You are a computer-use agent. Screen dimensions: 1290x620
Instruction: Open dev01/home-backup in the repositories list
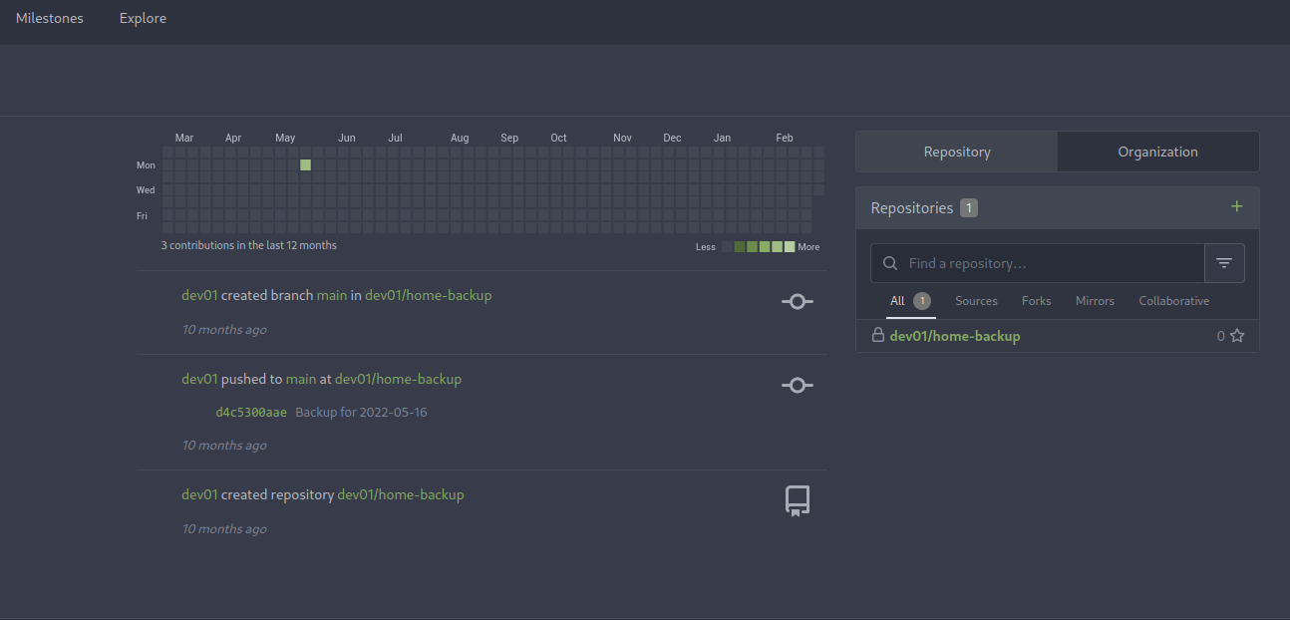[x=955, y=336]
